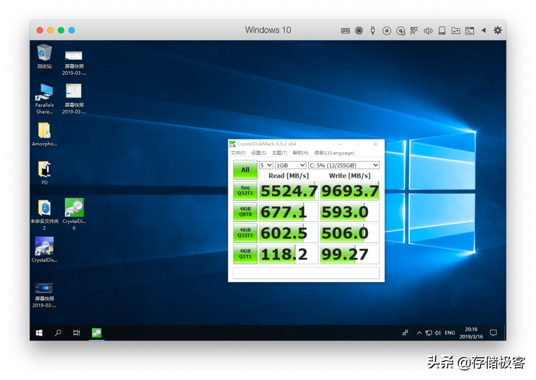Screen dimensions: 536x380
Task: Open the Action Center notification icon
Action: (493, 333)
